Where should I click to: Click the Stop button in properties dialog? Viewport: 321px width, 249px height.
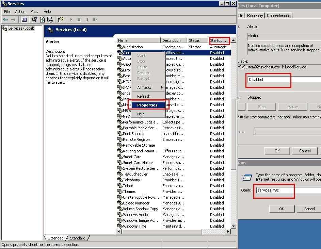click(x=262, y=106)
